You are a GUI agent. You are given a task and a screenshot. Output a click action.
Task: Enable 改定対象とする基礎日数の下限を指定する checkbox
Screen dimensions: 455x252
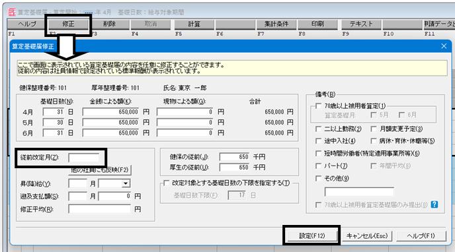point(167,183)
